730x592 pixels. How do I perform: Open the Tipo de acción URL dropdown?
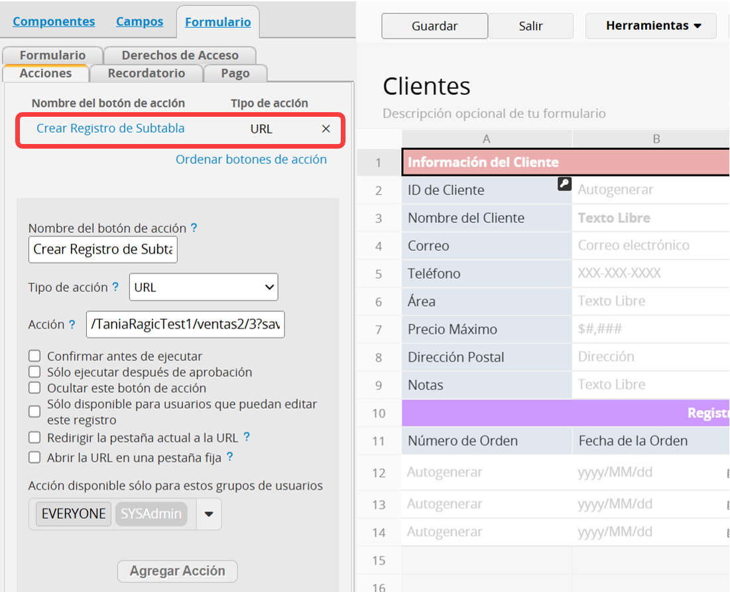click(204, 287)
